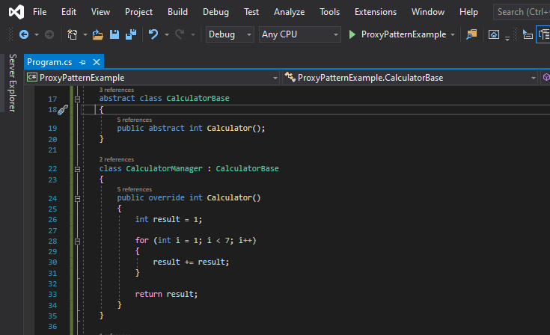550x335 pixels.
Task: Click the C# project icon in the navigation bar
Action: (32, 78)
